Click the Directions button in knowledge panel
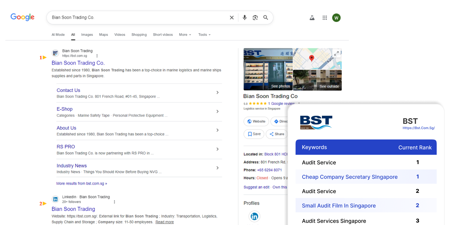This screenshot has width=449, height=225. point(280,121)
